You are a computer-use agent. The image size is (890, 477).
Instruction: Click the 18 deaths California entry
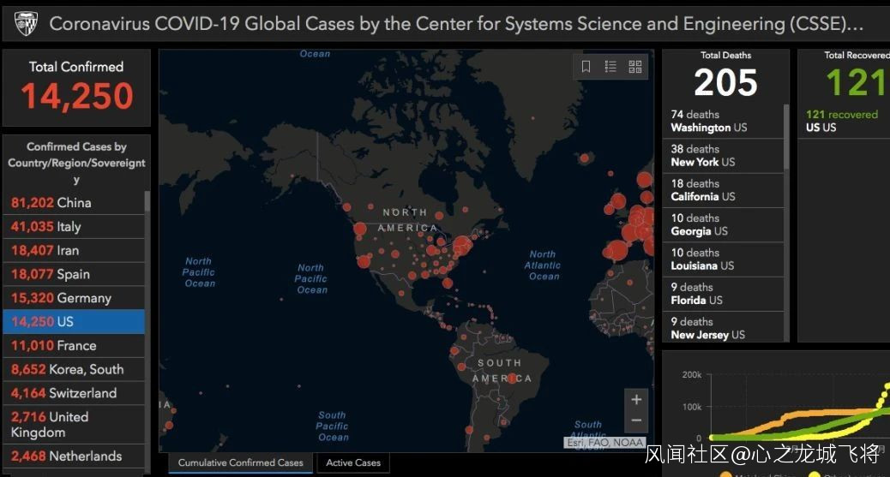coord(723,190)
